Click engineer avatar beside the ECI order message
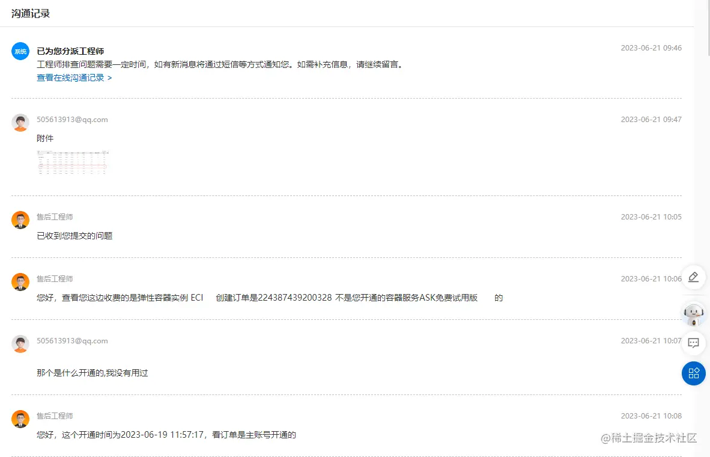 20,282
